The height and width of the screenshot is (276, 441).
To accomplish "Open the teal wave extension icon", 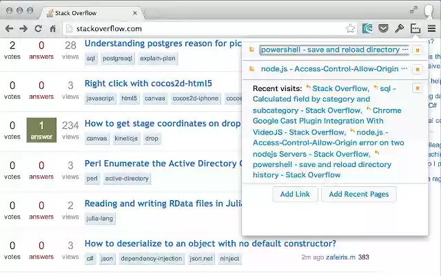I will [x=367, y=28].
